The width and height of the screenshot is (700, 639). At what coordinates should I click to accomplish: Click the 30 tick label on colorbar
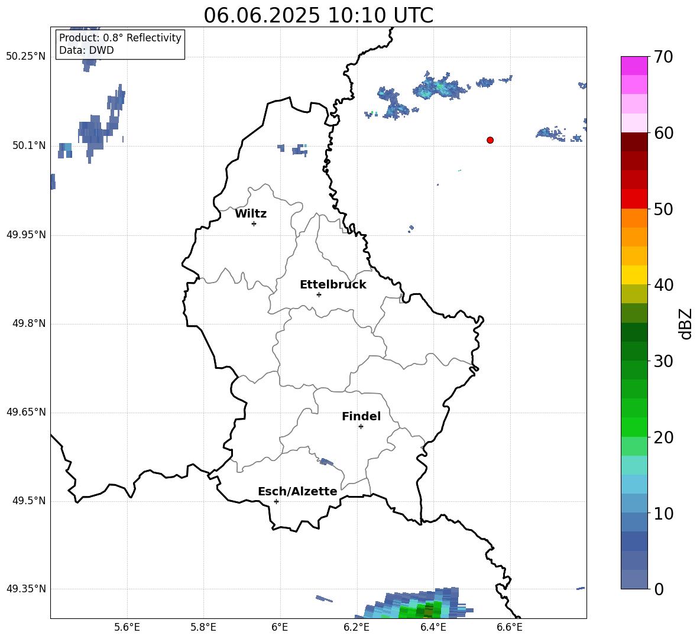[663, 361]
